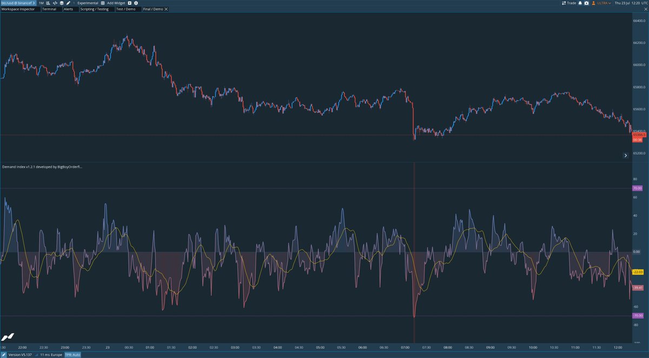Image resolution: width=649 pixels, height=358 pixels.
Task: Click the purple -70.00 level label
Action: tap(637, 315)
